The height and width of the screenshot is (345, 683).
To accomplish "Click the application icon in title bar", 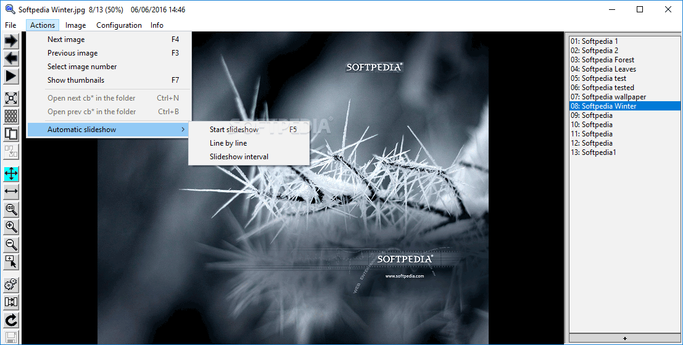I will pyautogui.click(x=9, y=9).
